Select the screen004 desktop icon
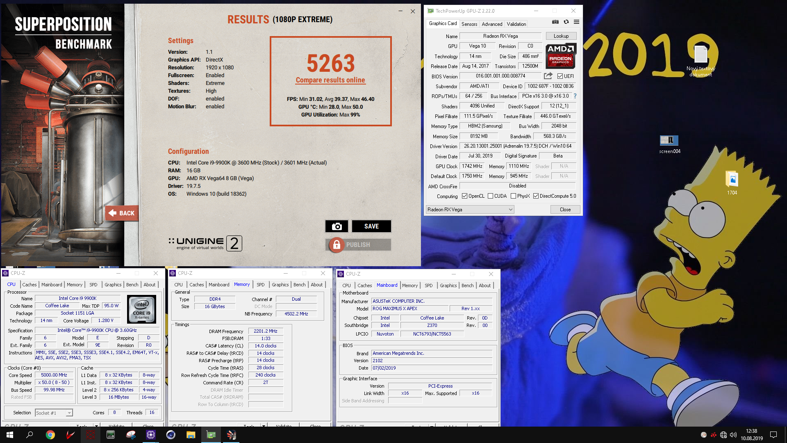 coord(669,144)
